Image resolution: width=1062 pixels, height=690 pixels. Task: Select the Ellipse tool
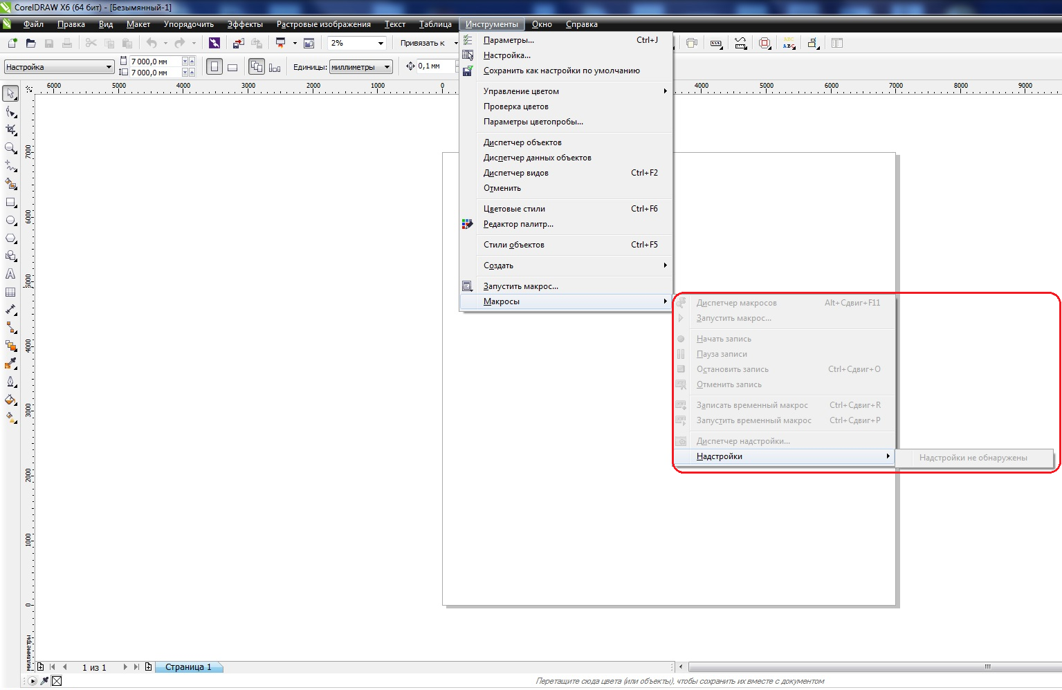[11, 221]
